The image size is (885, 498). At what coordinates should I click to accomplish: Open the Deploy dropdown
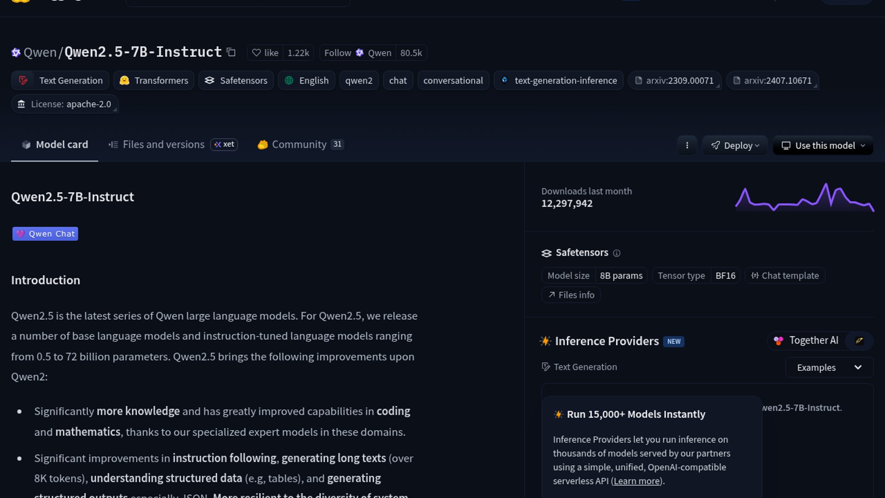[x=735, y=145]
